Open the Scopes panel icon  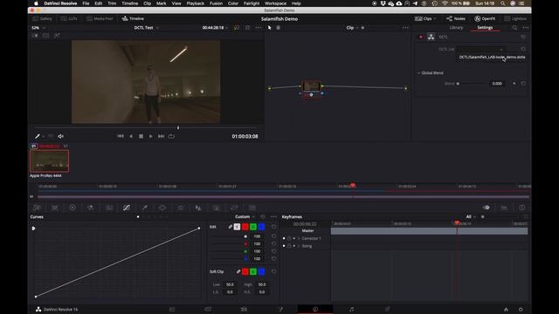[x=504, y=208]
